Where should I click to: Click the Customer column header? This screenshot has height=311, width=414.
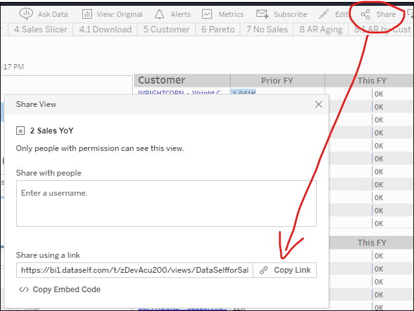tap(162, 80)
